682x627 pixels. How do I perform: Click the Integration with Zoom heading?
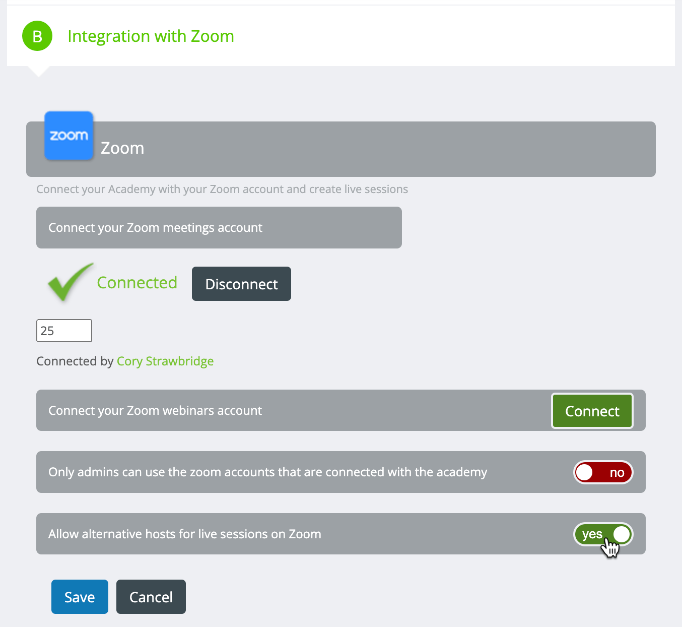(151, 36)
